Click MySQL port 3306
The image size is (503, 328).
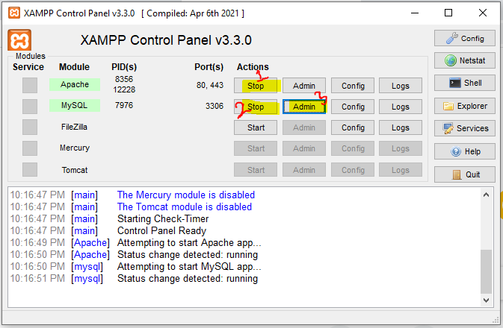[x=215, y=106]
